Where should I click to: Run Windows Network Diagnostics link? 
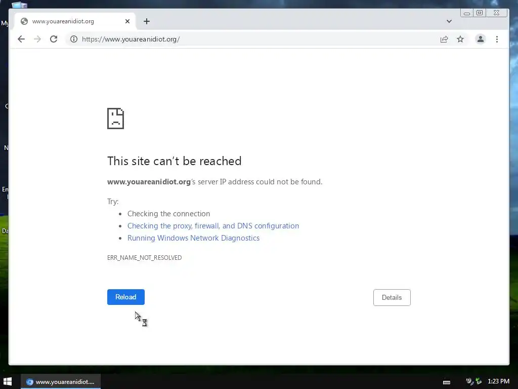click(194, 238)
